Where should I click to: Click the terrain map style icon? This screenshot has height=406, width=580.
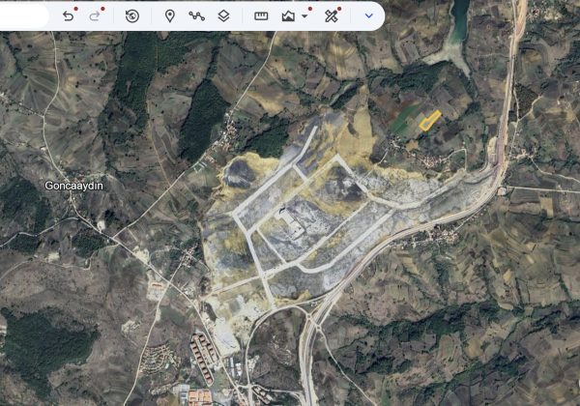pos(288,15)
